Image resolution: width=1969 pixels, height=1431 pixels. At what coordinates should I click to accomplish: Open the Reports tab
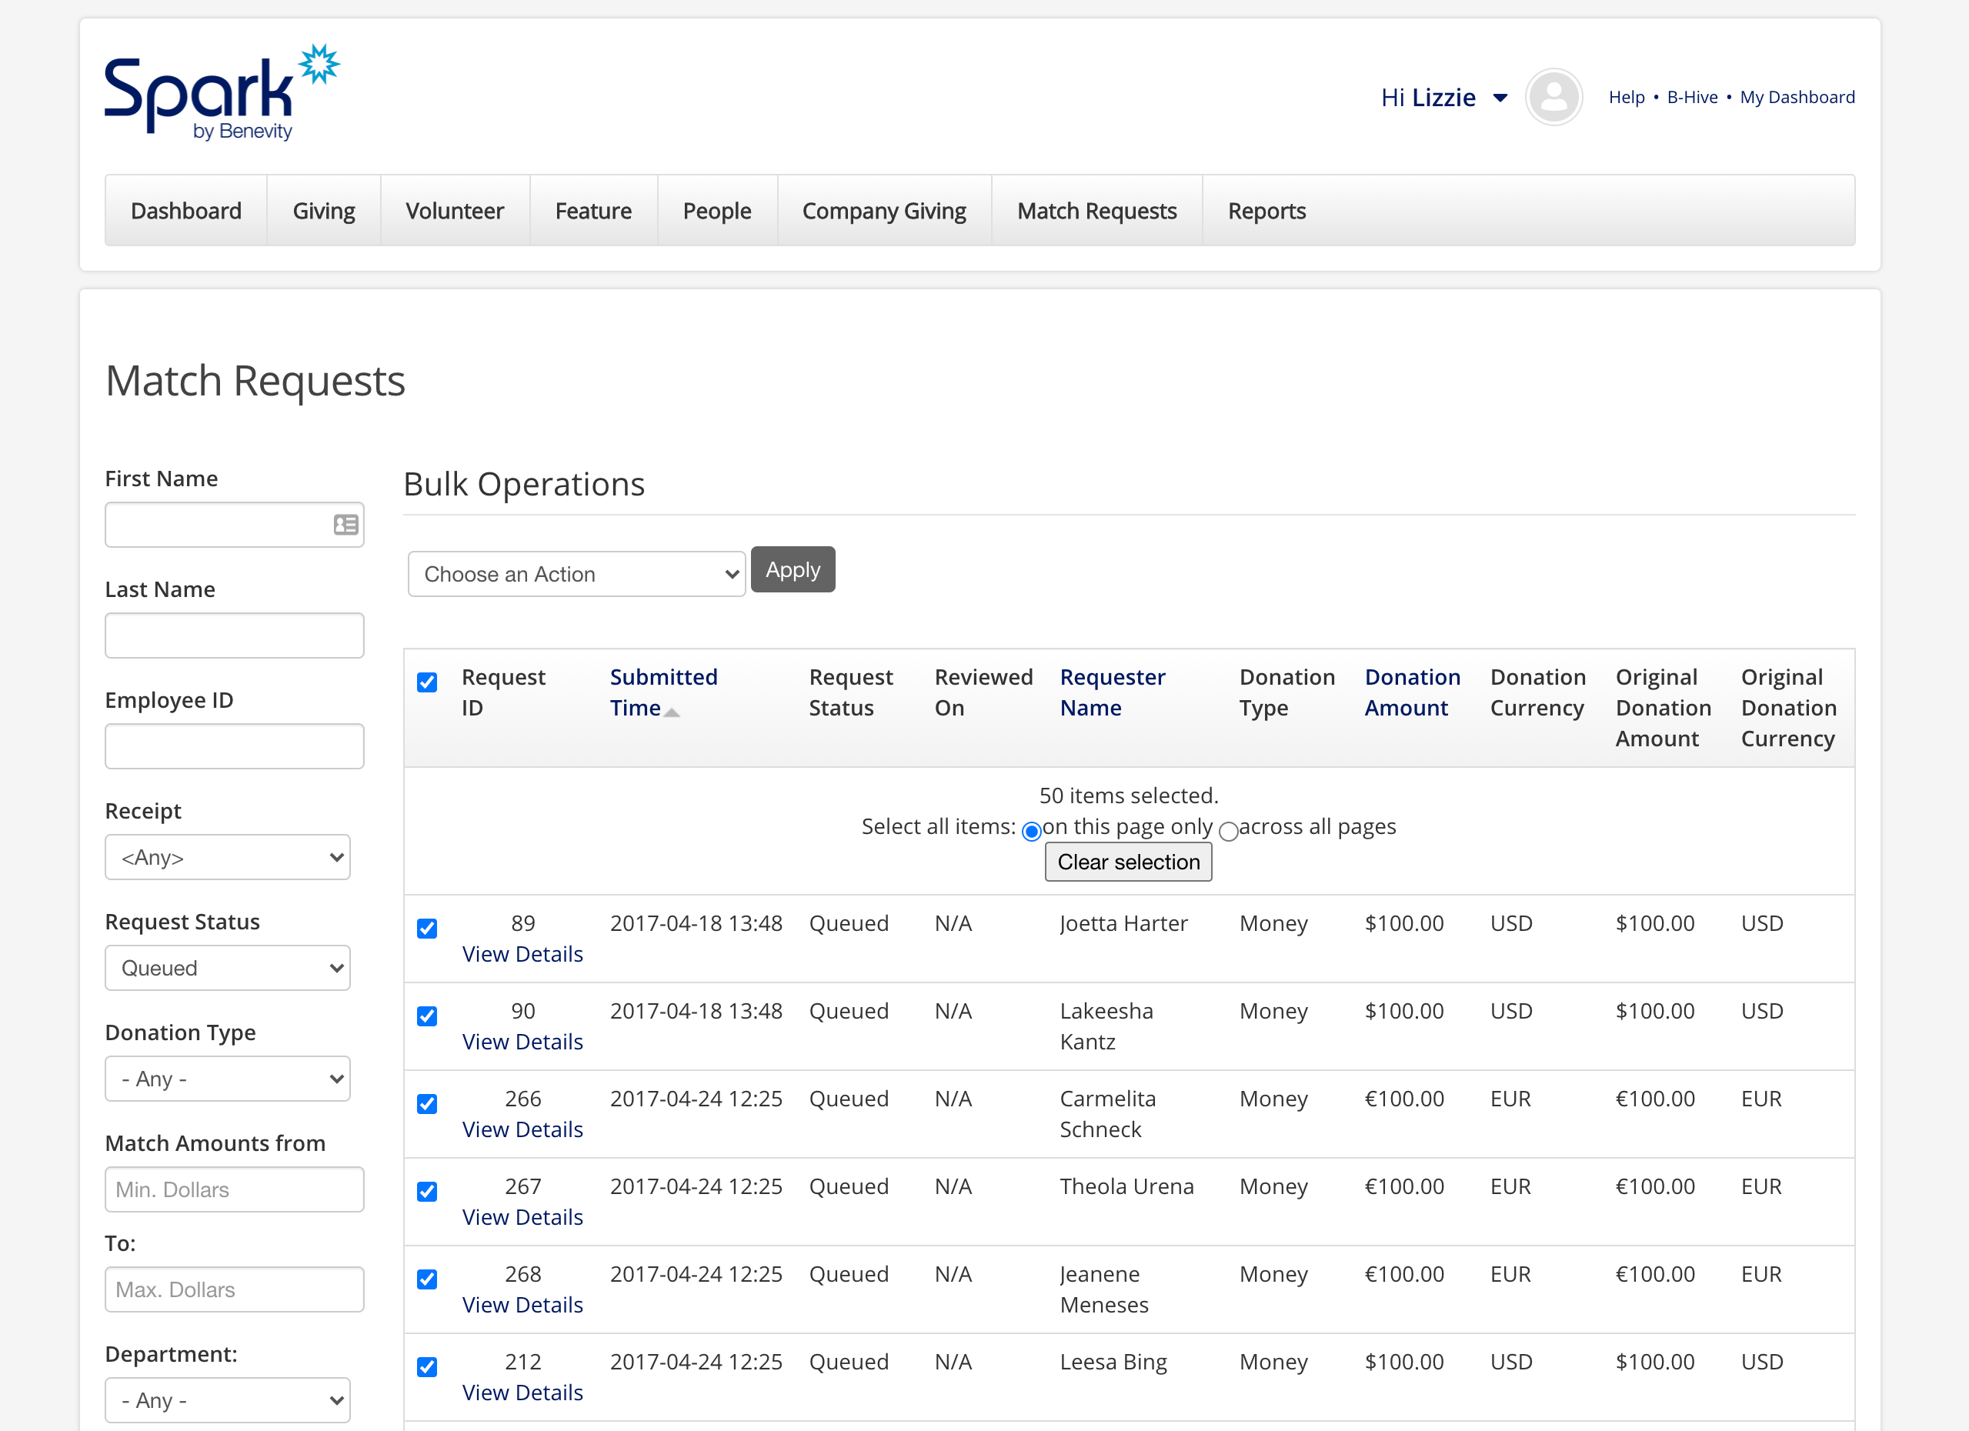[x=1267, y=211]
